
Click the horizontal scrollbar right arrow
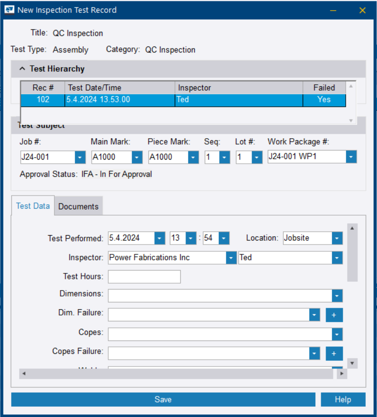[x=342, y=374]
